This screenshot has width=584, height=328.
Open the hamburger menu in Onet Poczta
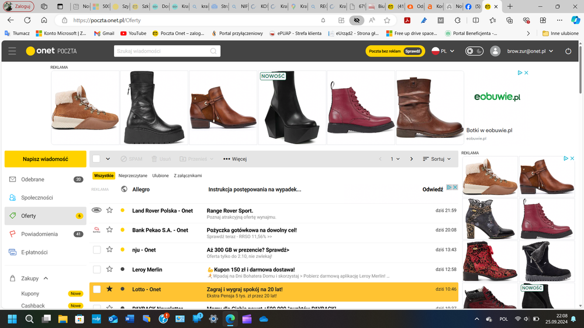(x=12, y=51)
